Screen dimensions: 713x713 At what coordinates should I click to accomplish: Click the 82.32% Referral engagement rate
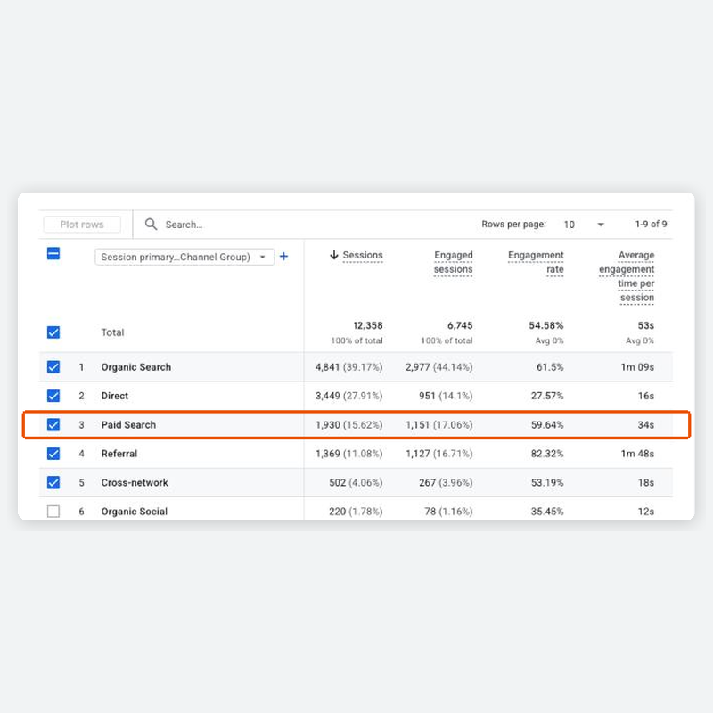point(547,454)
